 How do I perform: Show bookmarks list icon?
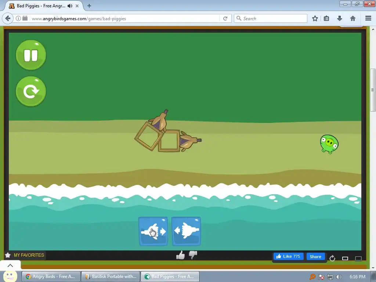pos(326,18)
